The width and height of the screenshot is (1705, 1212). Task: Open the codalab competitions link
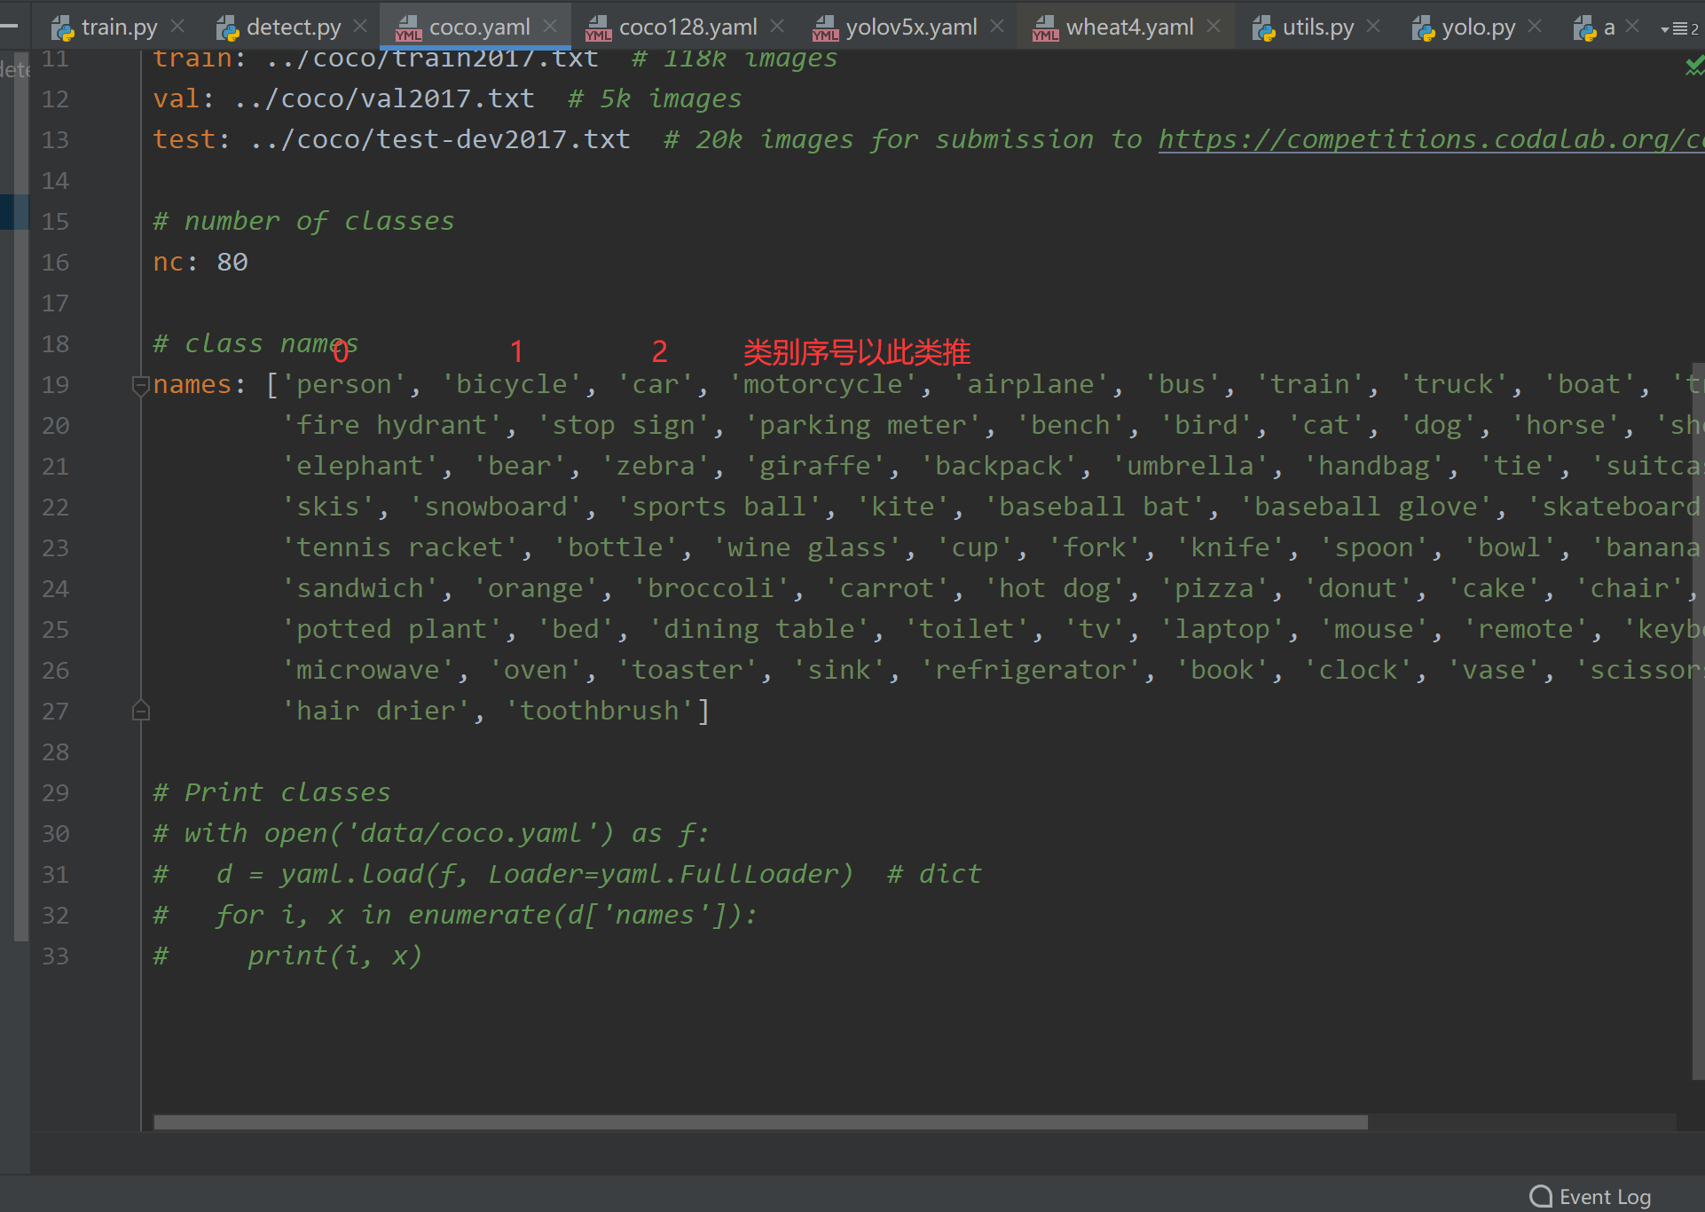(x=1428, y=140)
